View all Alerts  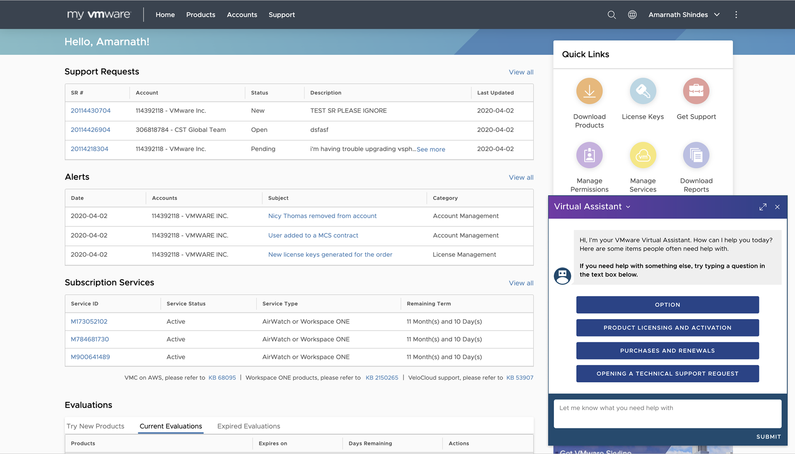521,177
